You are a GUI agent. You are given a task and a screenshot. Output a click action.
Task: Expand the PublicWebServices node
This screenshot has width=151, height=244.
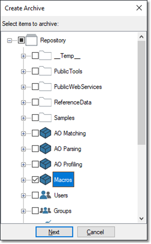click(x=23, y=87)
